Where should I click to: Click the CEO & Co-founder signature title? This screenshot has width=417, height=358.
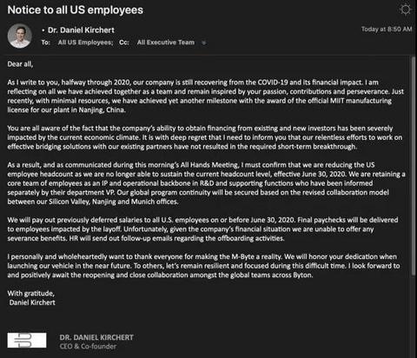88,346
